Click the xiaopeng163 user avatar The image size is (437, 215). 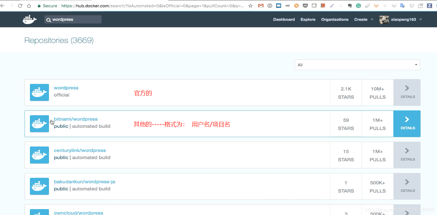pos(384,19)
